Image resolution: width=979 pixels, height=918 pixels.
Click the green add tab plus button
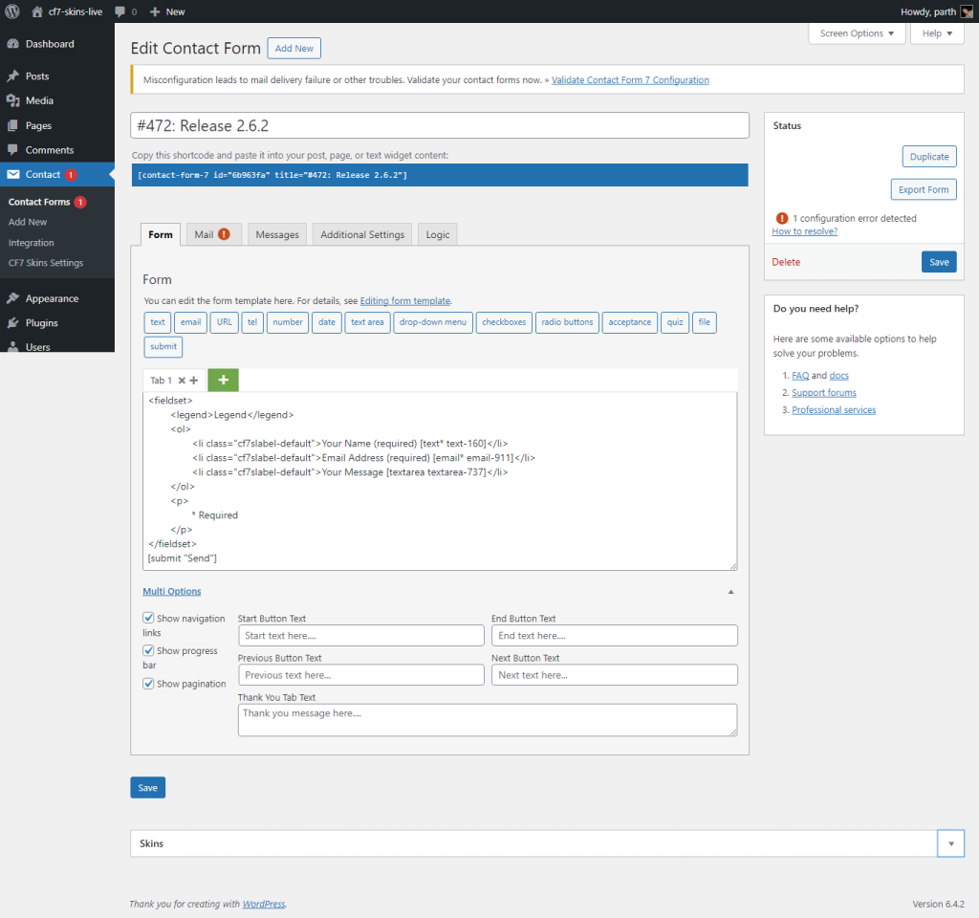click(223, 380)
